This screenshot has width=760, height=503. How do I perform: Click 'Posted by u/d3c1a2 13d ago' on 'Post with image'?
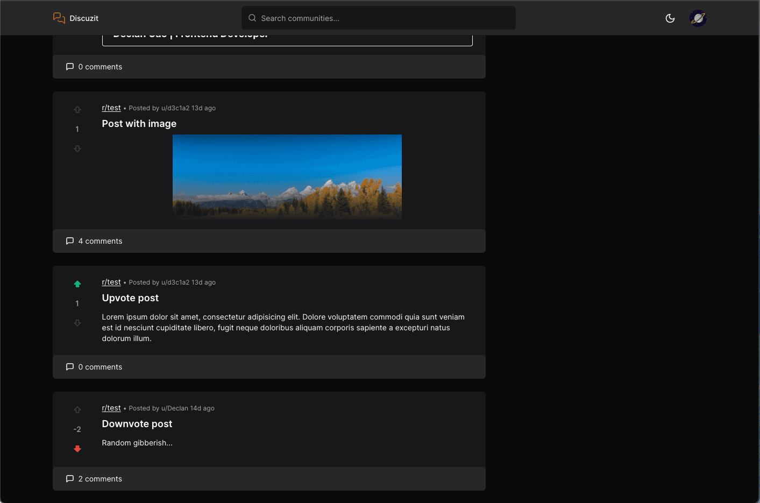click(172, 108)
